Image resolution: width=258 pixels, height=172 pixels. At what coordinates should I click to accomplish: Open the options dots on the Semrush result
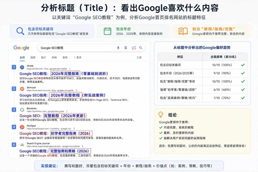[77, 90]
